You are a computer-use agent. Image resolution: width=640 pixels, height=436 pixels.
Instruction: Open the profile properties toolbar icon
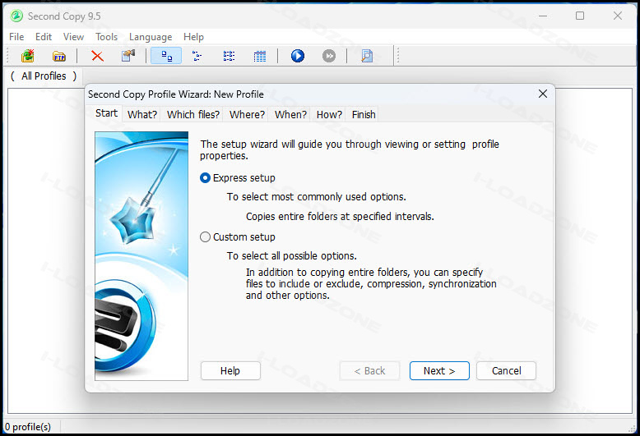128,56
